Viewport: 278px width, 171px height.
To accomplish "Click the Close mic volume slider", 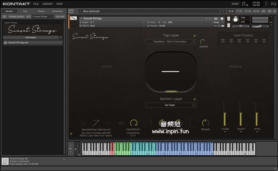I will click(225, 119).
